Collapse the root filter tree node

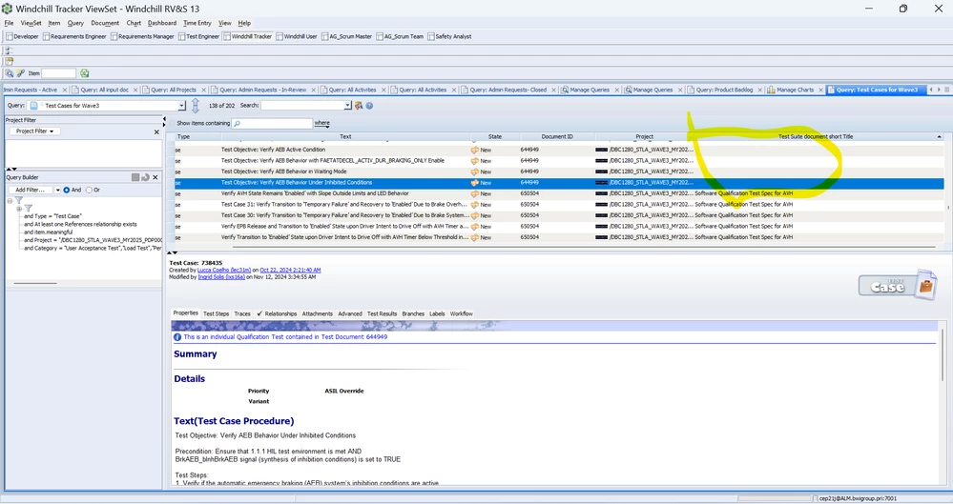[x=10, y=200]
